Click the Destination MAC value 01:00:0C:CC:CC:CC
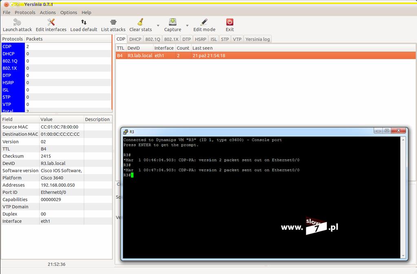 (60, 134)
